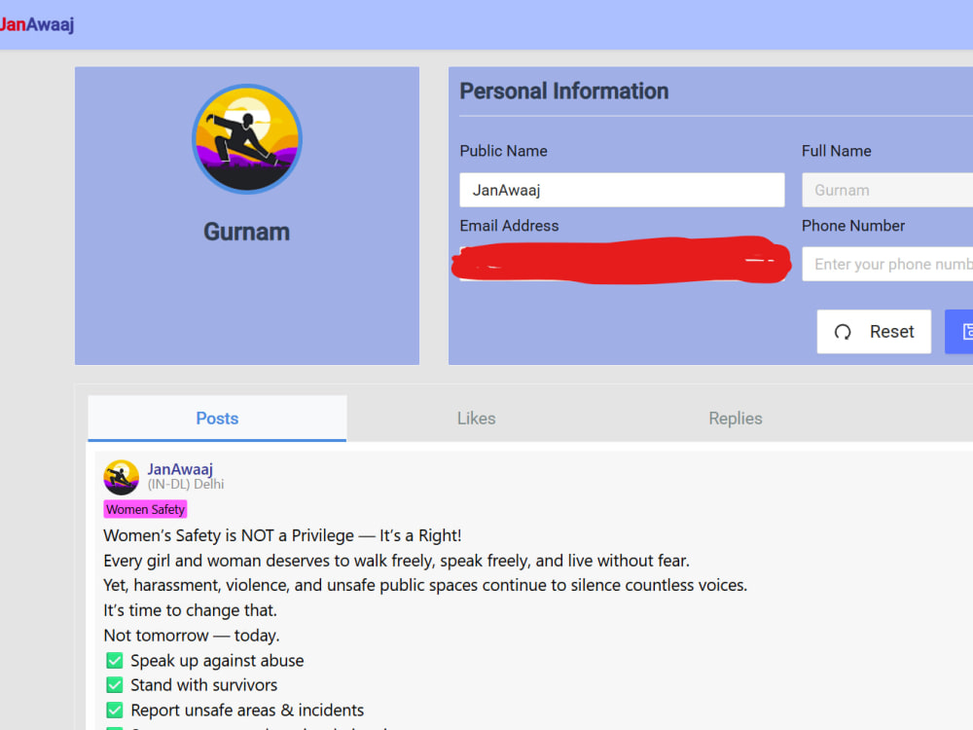
Task: Click the green check beside Report unsafe areas
Action: (114, 710)
